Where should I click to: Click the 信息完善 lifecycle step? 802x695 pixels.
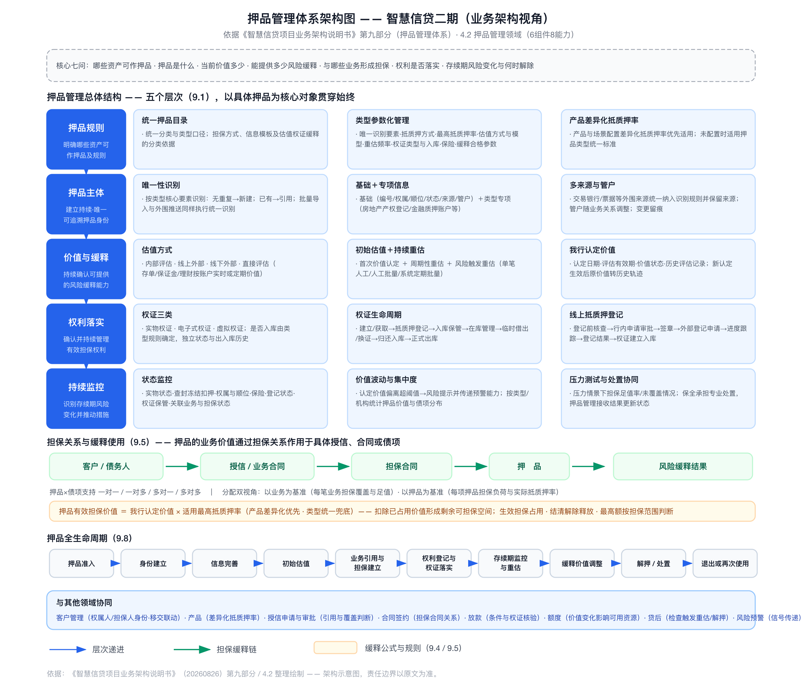(x=224, y=563)
